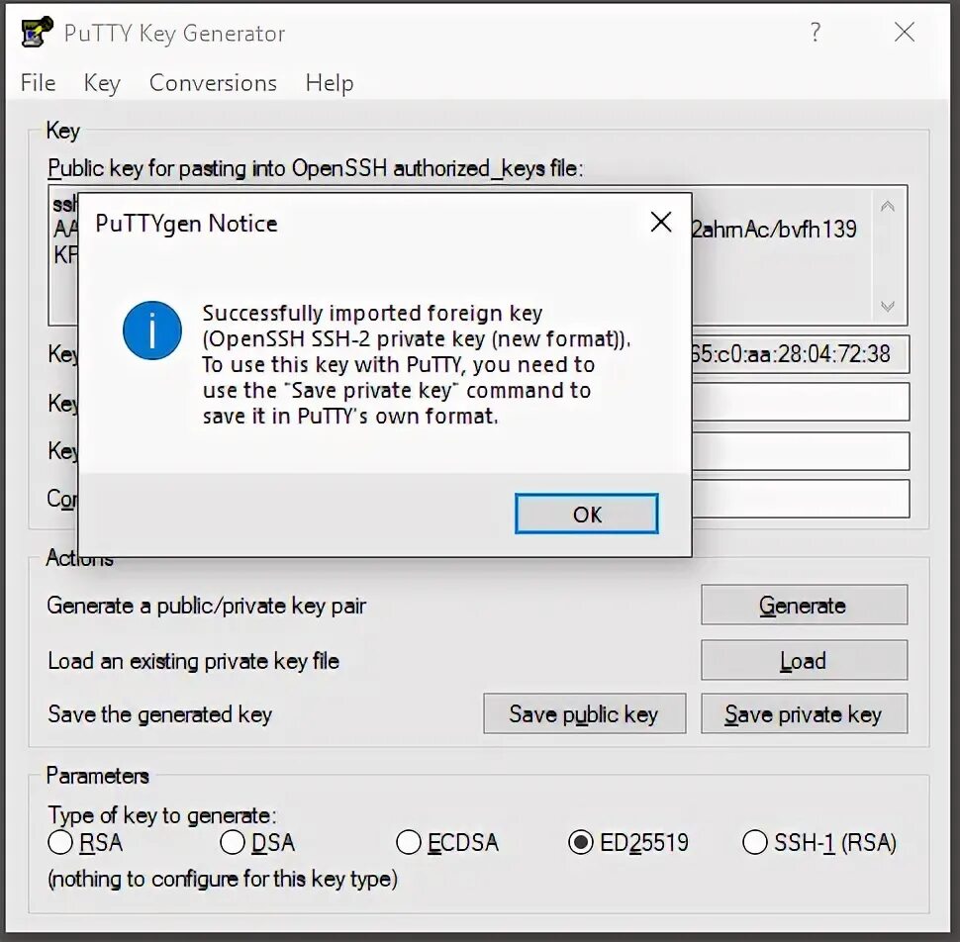Close the PuTTYgen Notice dialog with X
Image resolution: width=960 pixels, height=942 pixels.
tap(660, 223)
